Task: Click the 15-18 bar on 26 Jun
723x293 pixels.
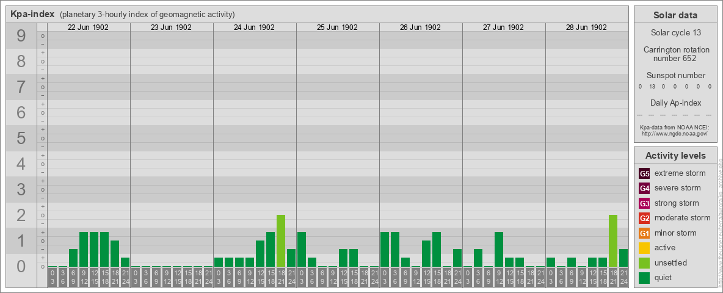Action: click(x=436, y=250)
